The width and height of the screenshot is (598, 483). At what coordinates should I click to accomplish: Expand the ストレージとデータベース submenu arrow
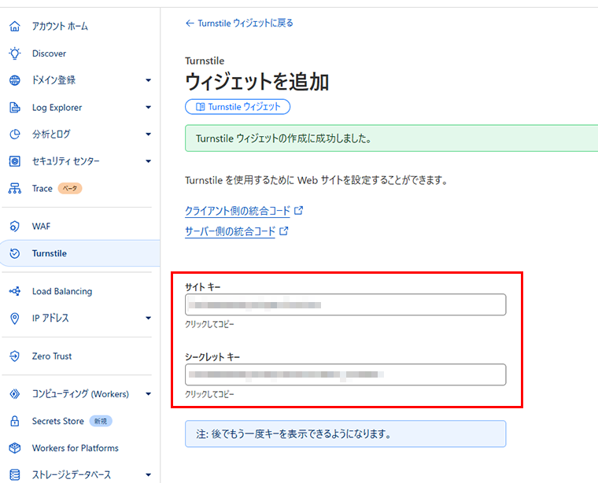pyautogui.click(x=149, y=475)
